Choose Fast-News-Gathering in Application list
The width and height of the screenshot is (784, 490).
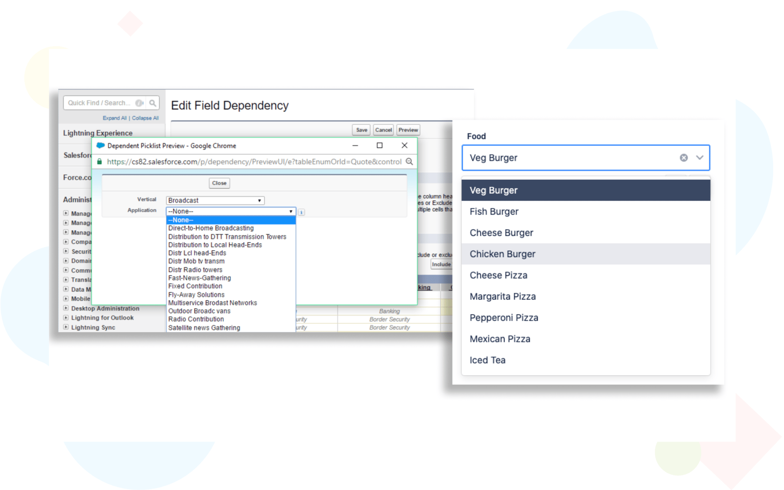(199, 278)
